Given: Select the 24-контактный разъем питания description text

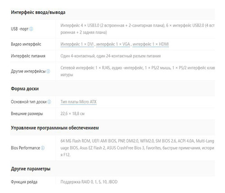Looking at the screenshot, I should tap(133, 56).
